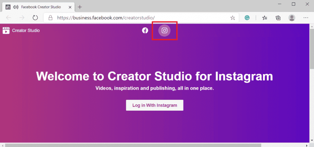Click the horizontal scrollbar left arrow
The width and height of the screenshot is (314, 147).
(2, 145)
